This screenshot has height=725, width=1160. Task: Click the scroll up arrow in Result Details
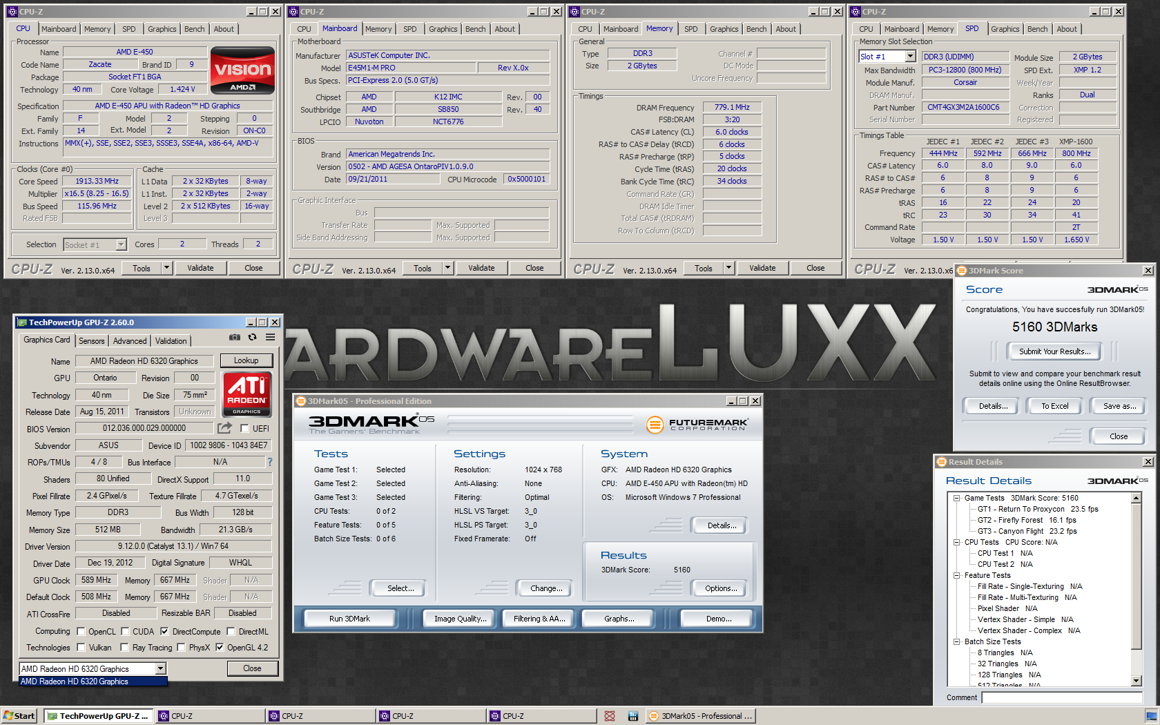pos(1137,498)
